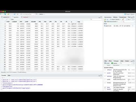Toggle the base package checkbox
The width and height of the screenshot is (136, 102).
tap(105, 87)
